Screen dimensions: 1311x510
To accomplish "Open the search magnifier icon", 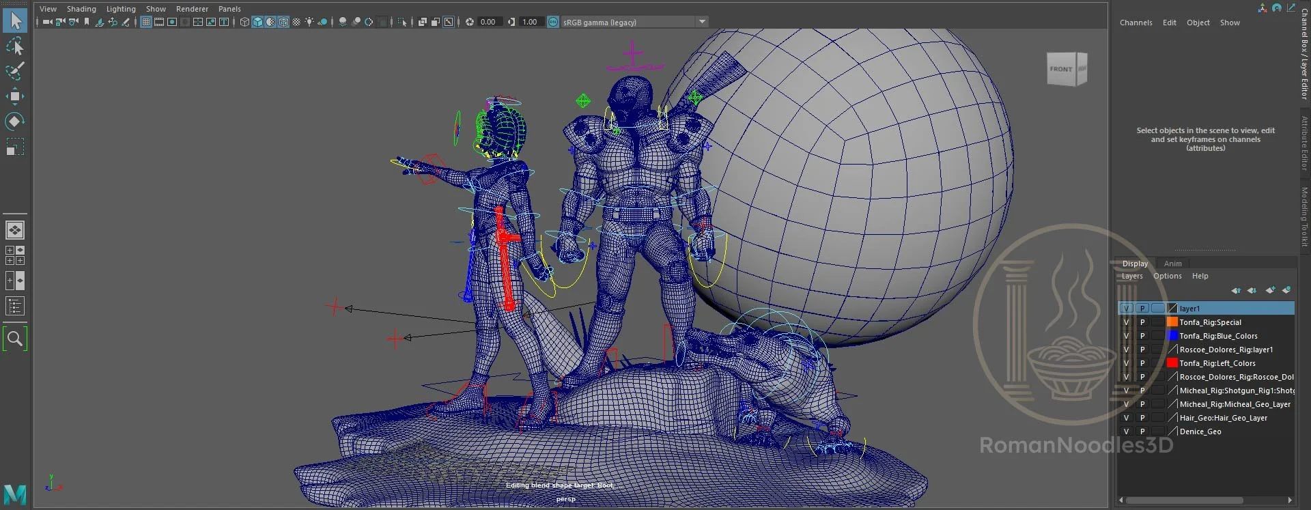I will [14, 339].
